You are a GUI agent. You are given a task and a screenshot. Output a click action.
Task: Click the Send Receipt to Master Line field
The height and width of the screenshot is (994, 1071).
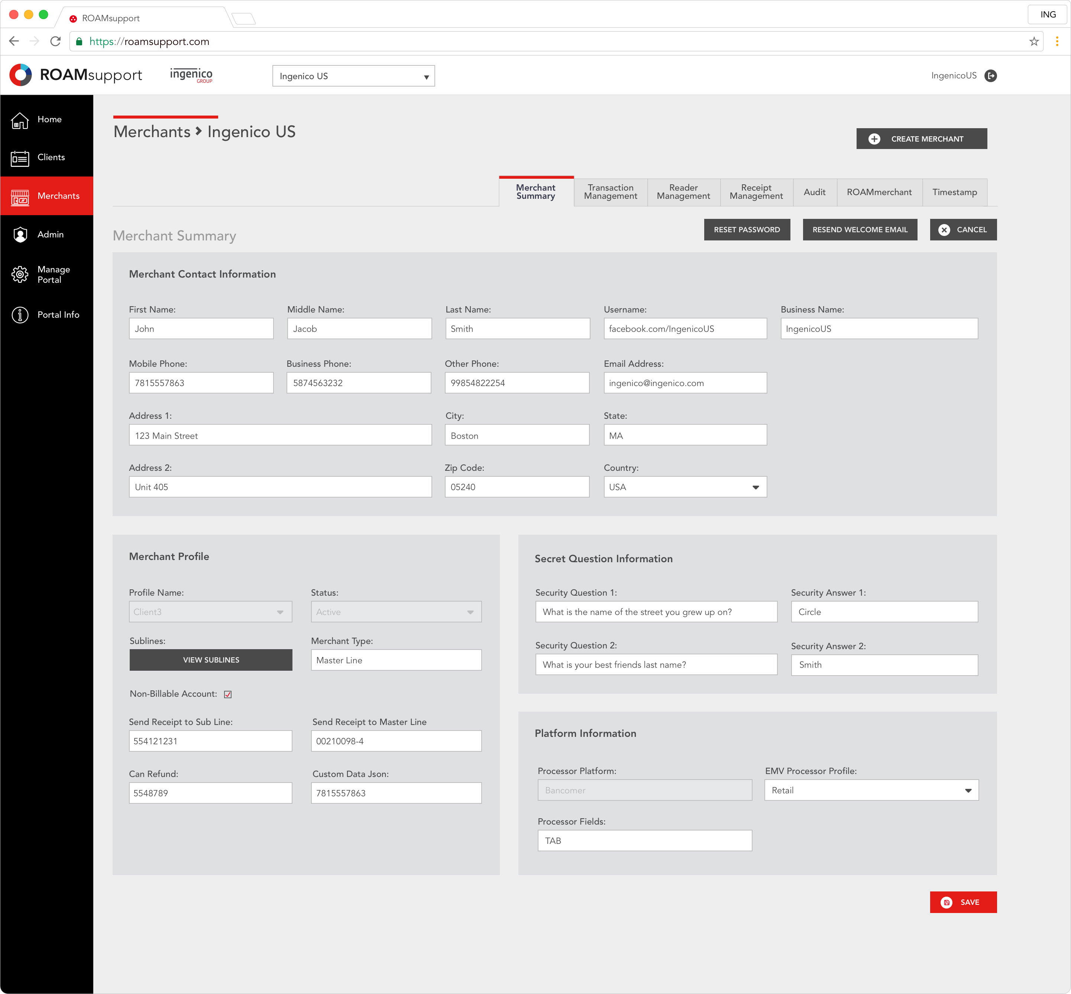(396, 741)
